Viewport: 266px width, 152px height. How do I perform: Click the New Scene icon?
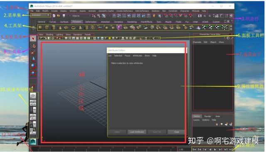[54, 16]
